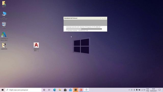Open the Lixeira recycle bin icon
Image resolution: width=163 pixels, height=92 pixels.
[4, 25]
